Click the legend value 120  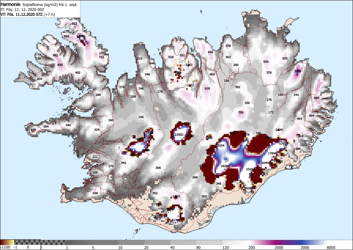tap(226, 248)
